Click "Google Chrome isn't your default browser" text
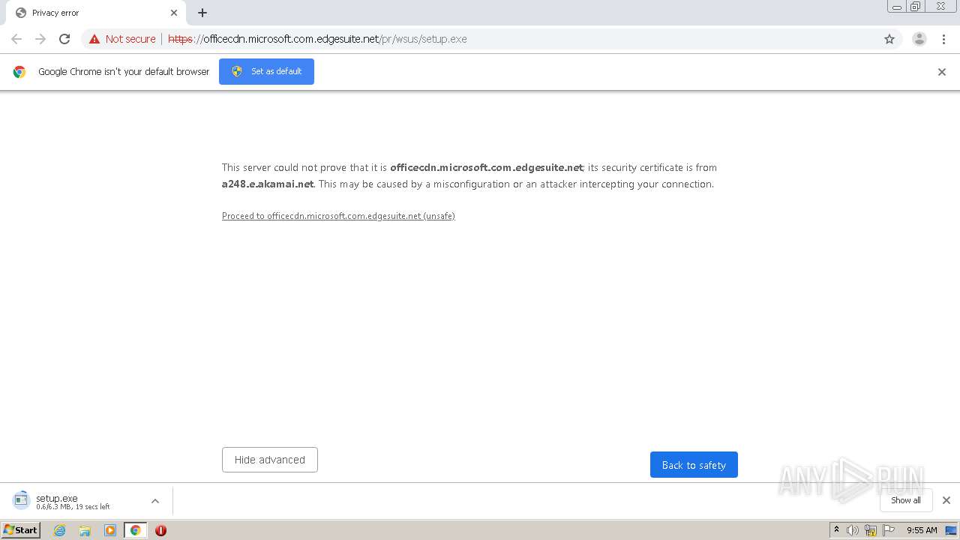The width and height of the screenshot is (960, 540). (x=124, y=72)
